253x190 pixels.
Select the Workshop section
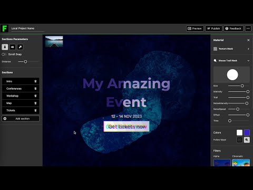coord(21,96)
